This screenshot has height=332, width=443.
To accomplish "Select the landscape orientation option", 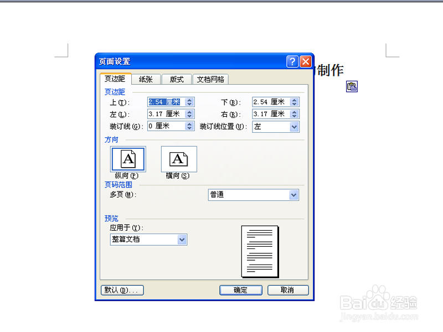I will (x=178, y=159).
